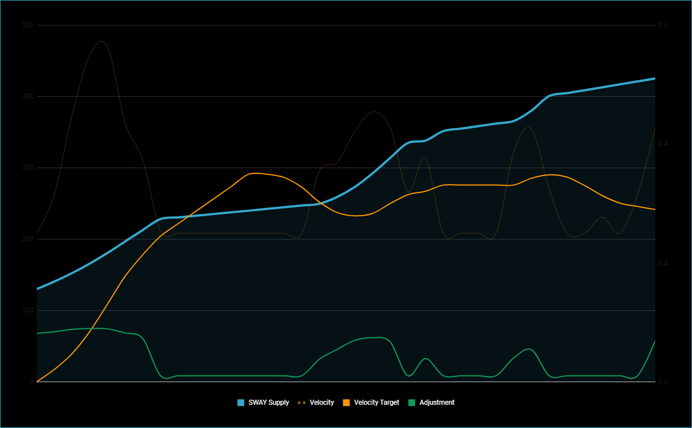Click the 300 label on left axis
This screenshot has width=692, height=428.
[27, 168]
